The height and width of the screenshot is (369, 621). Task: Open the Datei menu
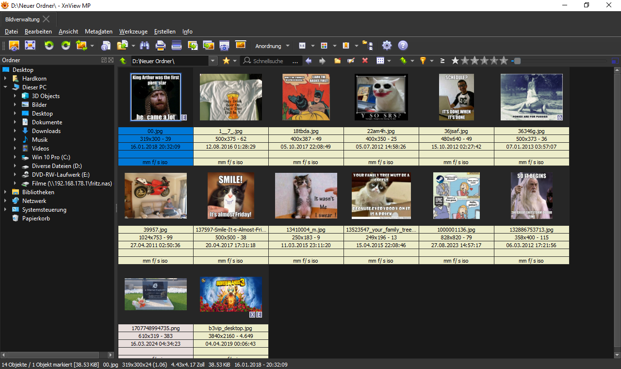pyautogui.click(x=11, y=32)
